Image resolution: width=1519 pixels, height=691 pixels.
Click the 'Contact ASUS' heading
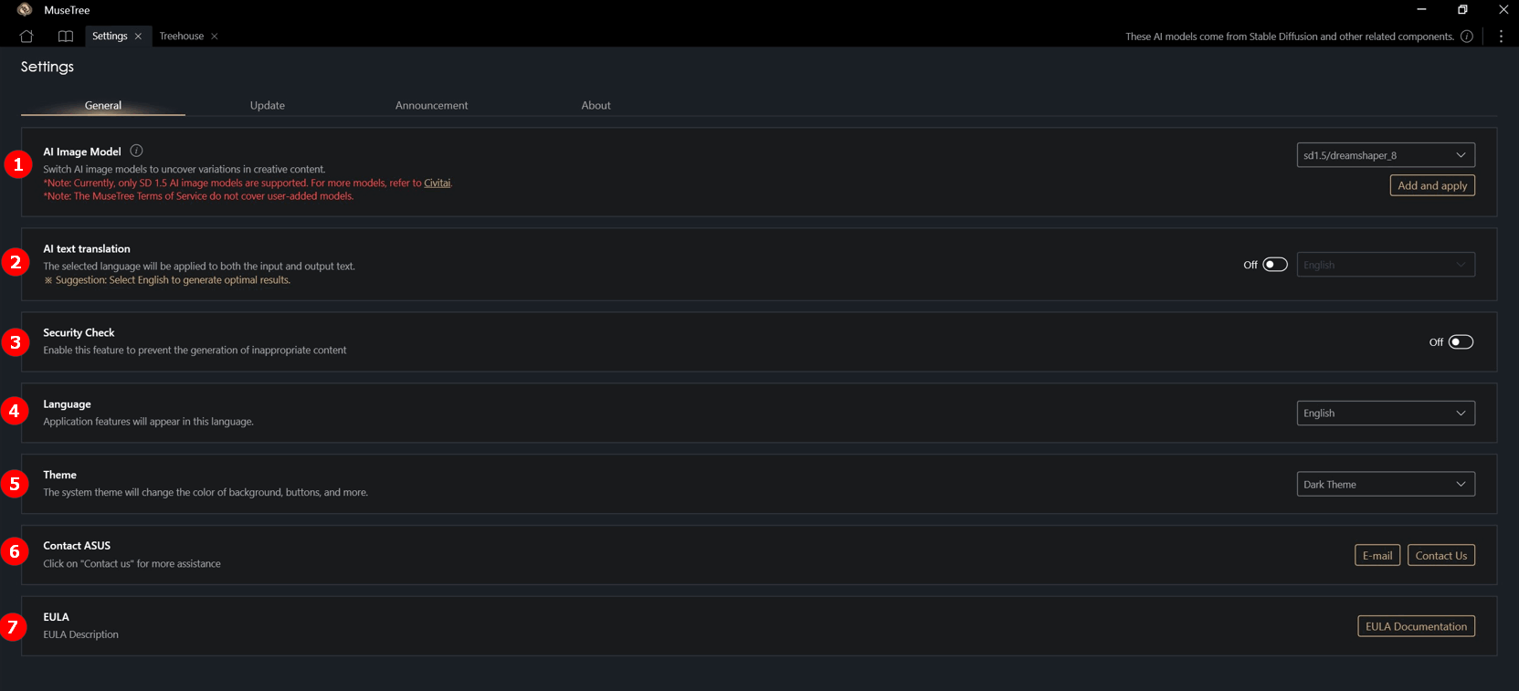[77, 545]
